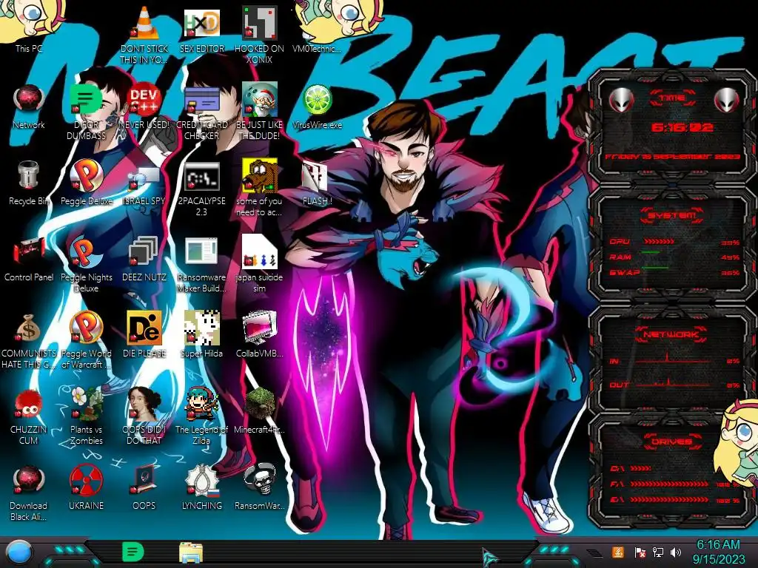Open the Download Black Ali... shortcut
758x568 pixels.
[x=29, y=493]
